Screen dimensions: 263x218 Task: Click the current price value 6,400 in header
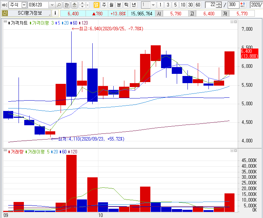pyautogui.click(x=73, y=14)
